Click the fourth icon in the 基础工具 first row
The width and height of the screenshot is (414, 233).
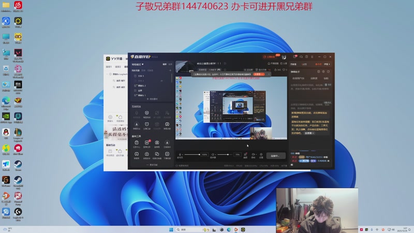click(167, 143)
